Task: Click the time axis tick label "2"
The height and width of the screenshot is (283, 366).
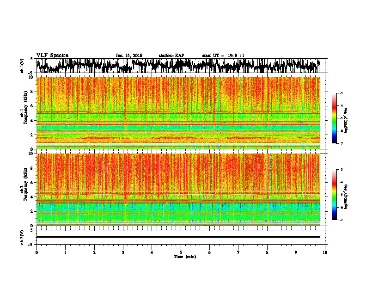Action: (94, 252)
